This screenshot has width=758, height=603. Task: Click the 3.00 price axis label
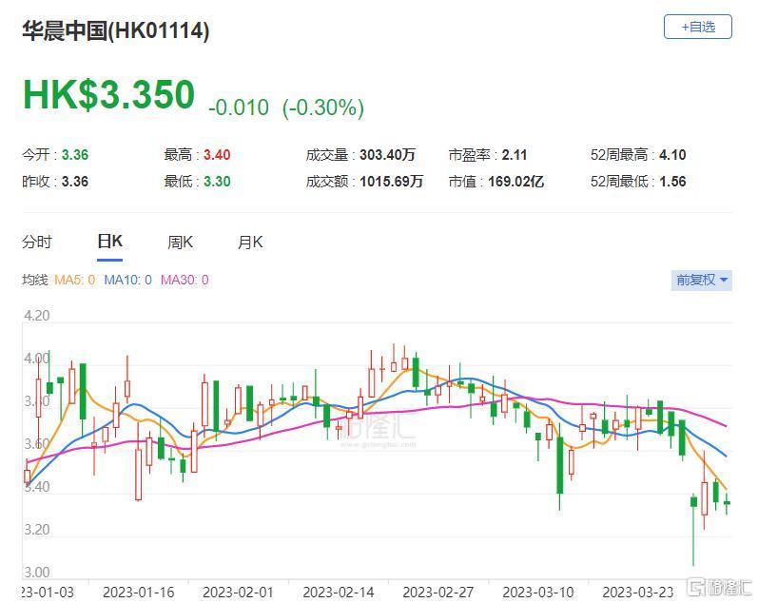pyautogui.click(x=37, y=573)
